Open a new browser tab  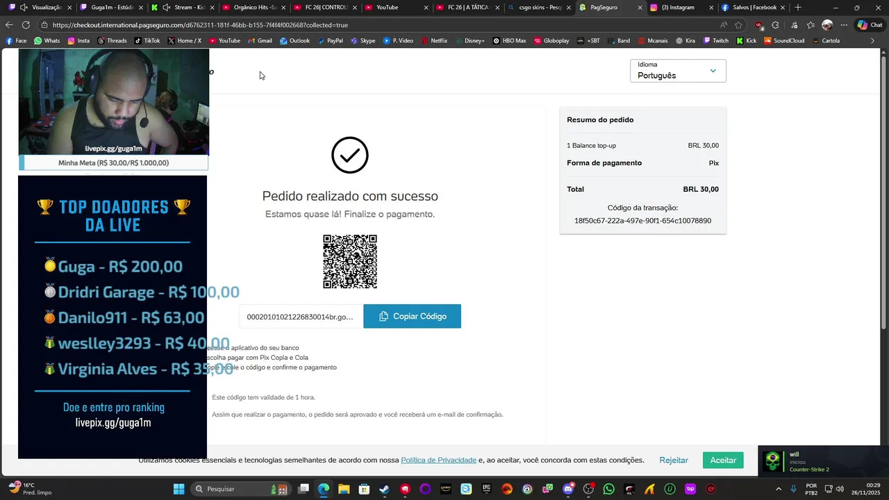pos(797,8)
